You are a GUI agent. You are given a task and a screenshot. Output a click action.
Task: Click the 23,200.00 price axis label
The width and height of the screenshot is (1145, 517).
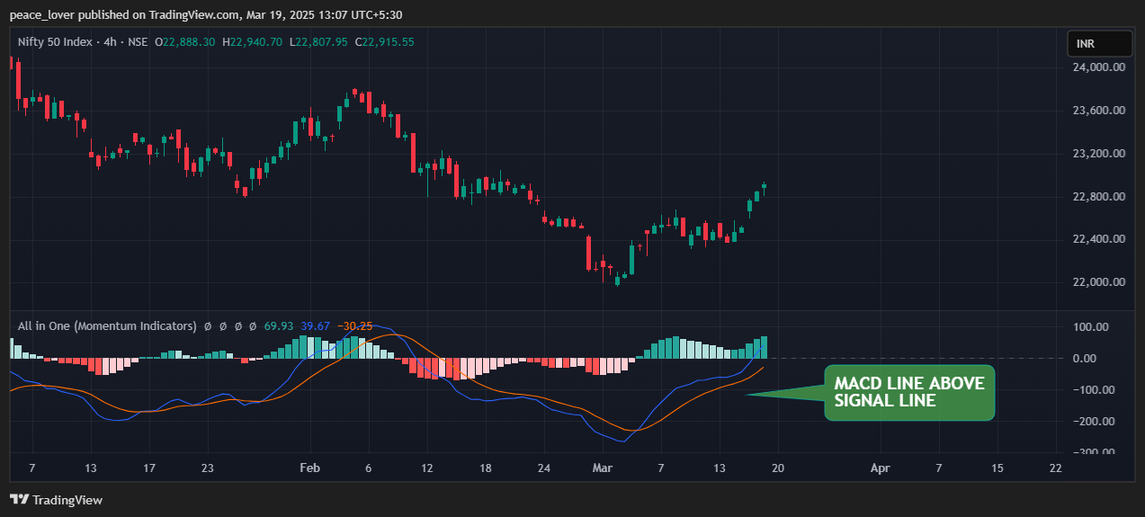coord(1099,154)
